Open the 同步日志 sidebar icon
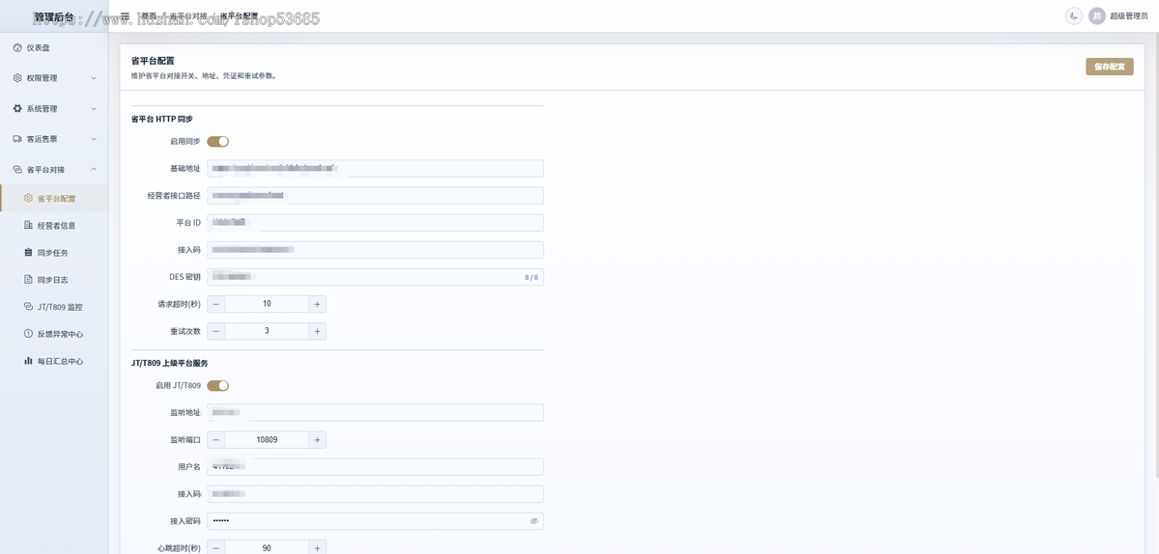The image size is (1159, 554). pos(28,280)
